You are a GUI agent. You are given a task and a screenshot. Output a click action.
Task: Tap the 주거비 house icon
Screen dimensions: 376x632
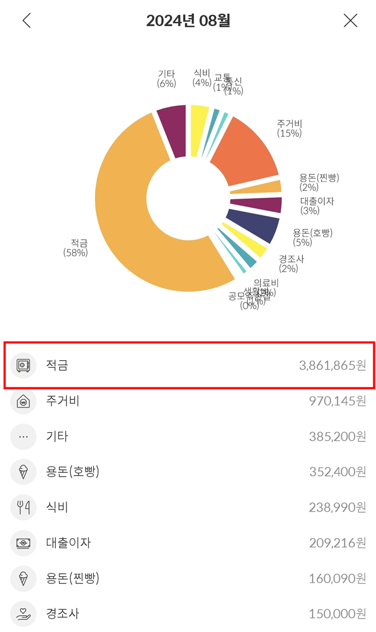point(23,402)
